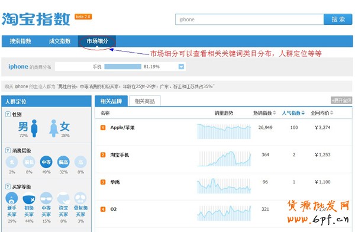The width and height of the screenshot is (355, 232).
Task: Click the 中等买家 buyer icon
Action: [x=46, y=198]
